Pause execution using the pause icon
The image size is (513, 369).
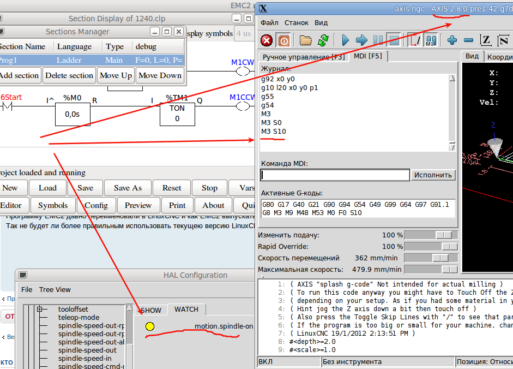coord(378,40)
